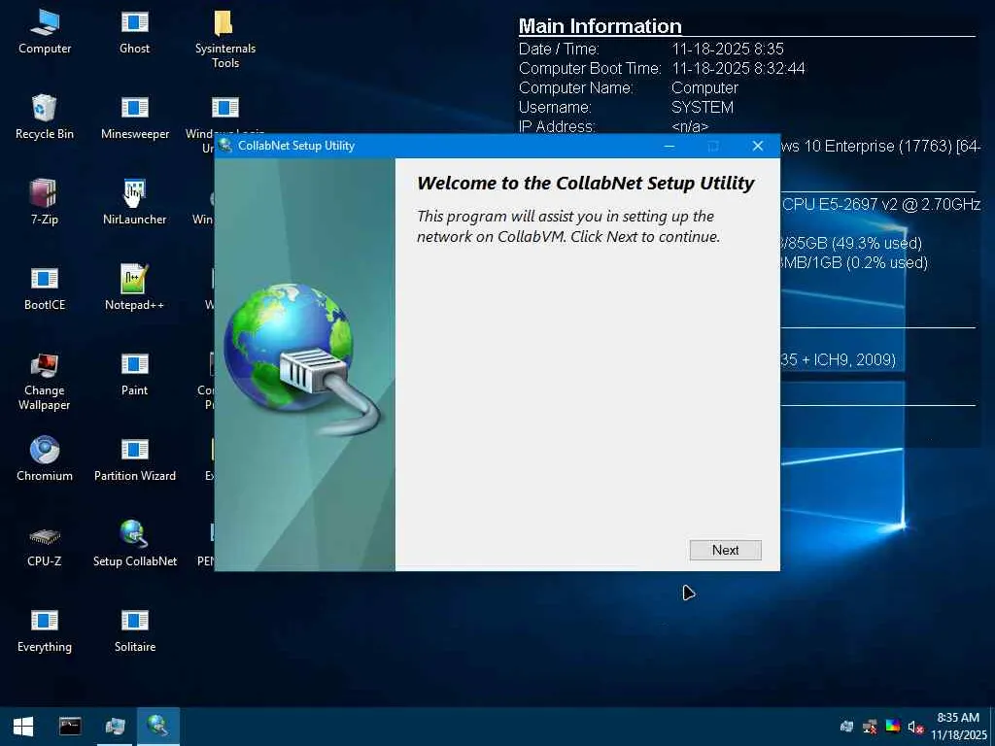Select the Setup CollabNet desktop icon

point(134,544)
